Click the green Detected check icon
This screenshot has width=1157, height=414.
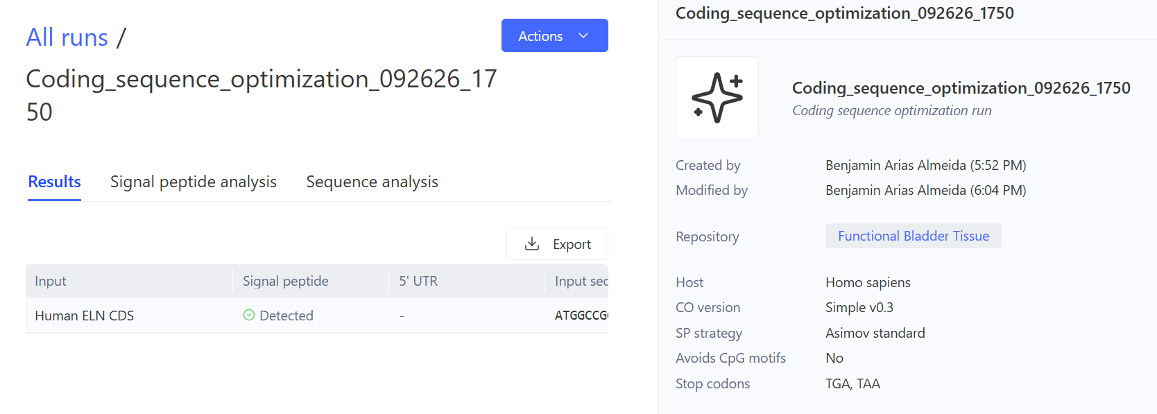click(x=249, y=315)
